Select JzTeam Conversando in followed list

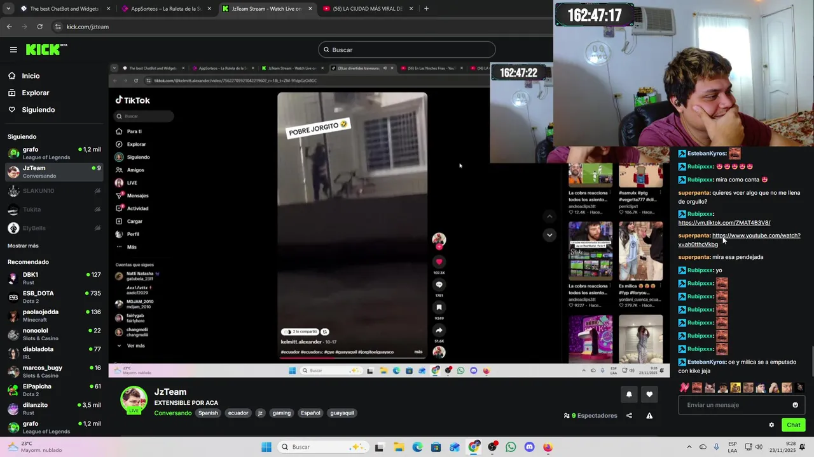(54, 171)
